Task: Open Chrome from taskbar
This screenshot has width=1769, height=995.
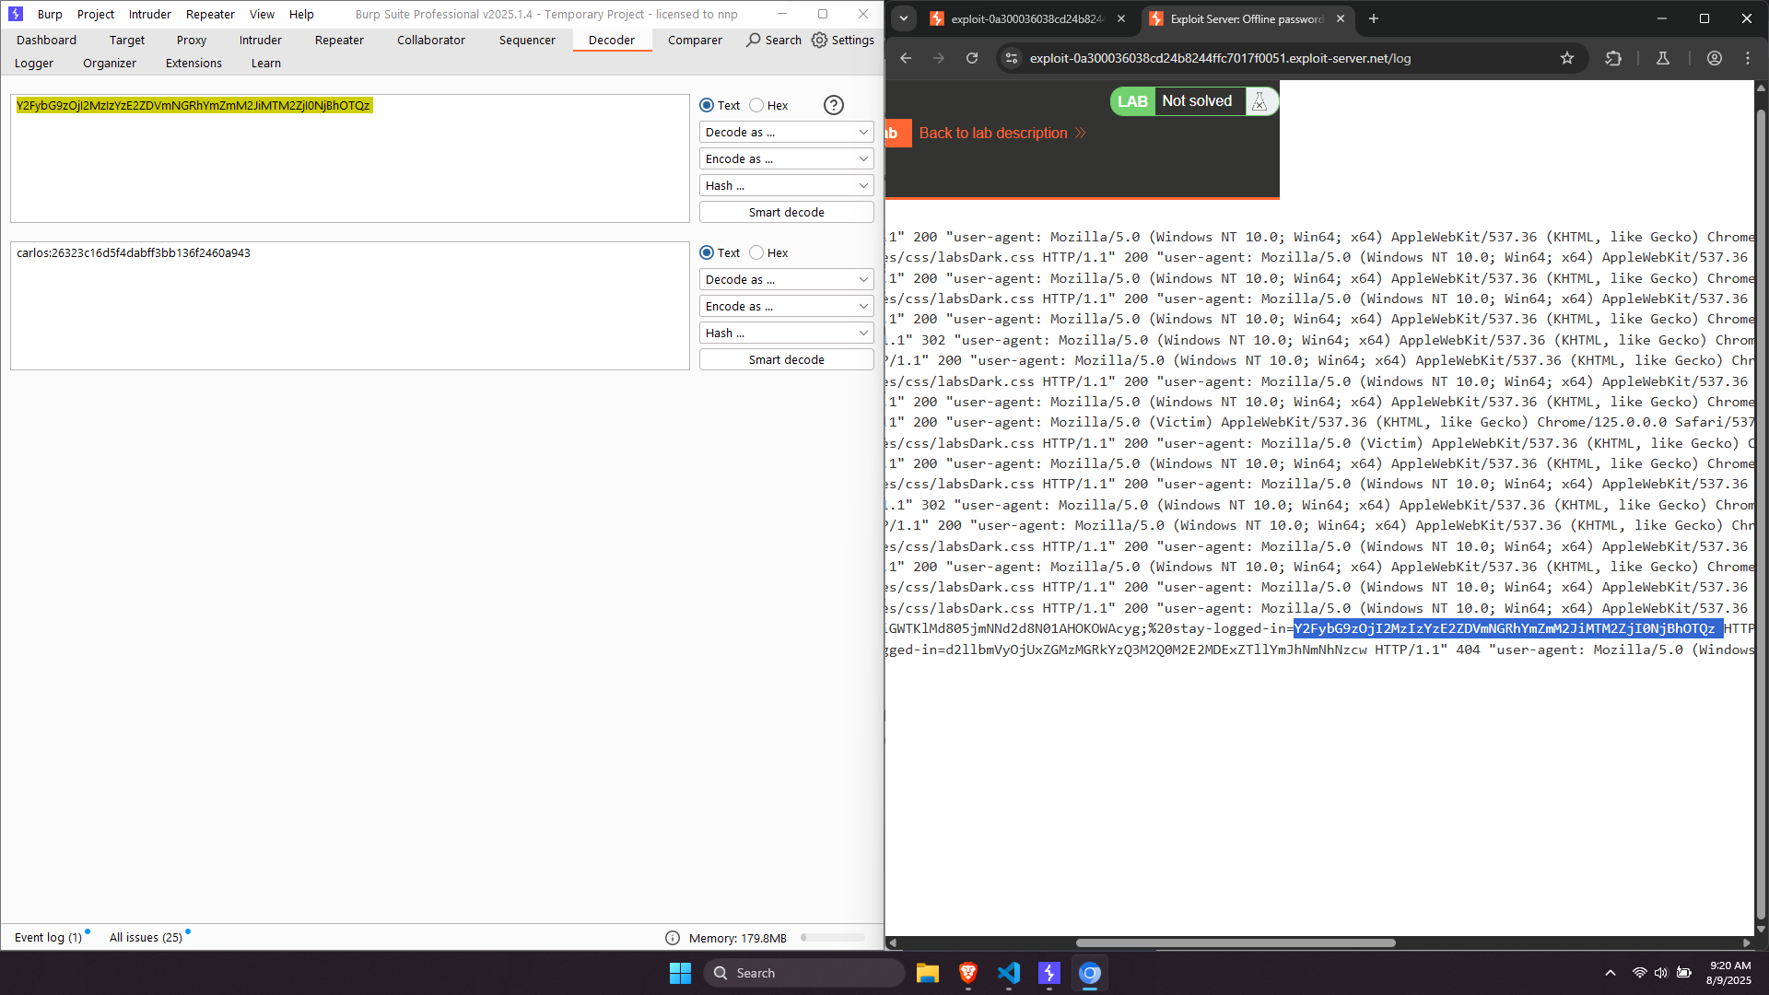Action: 1090,973
